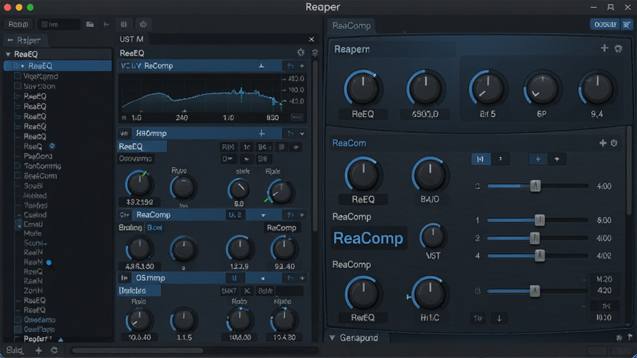
Task: Click the diamond icon at the end of the ReaComp header row
Action: [302, 214]
